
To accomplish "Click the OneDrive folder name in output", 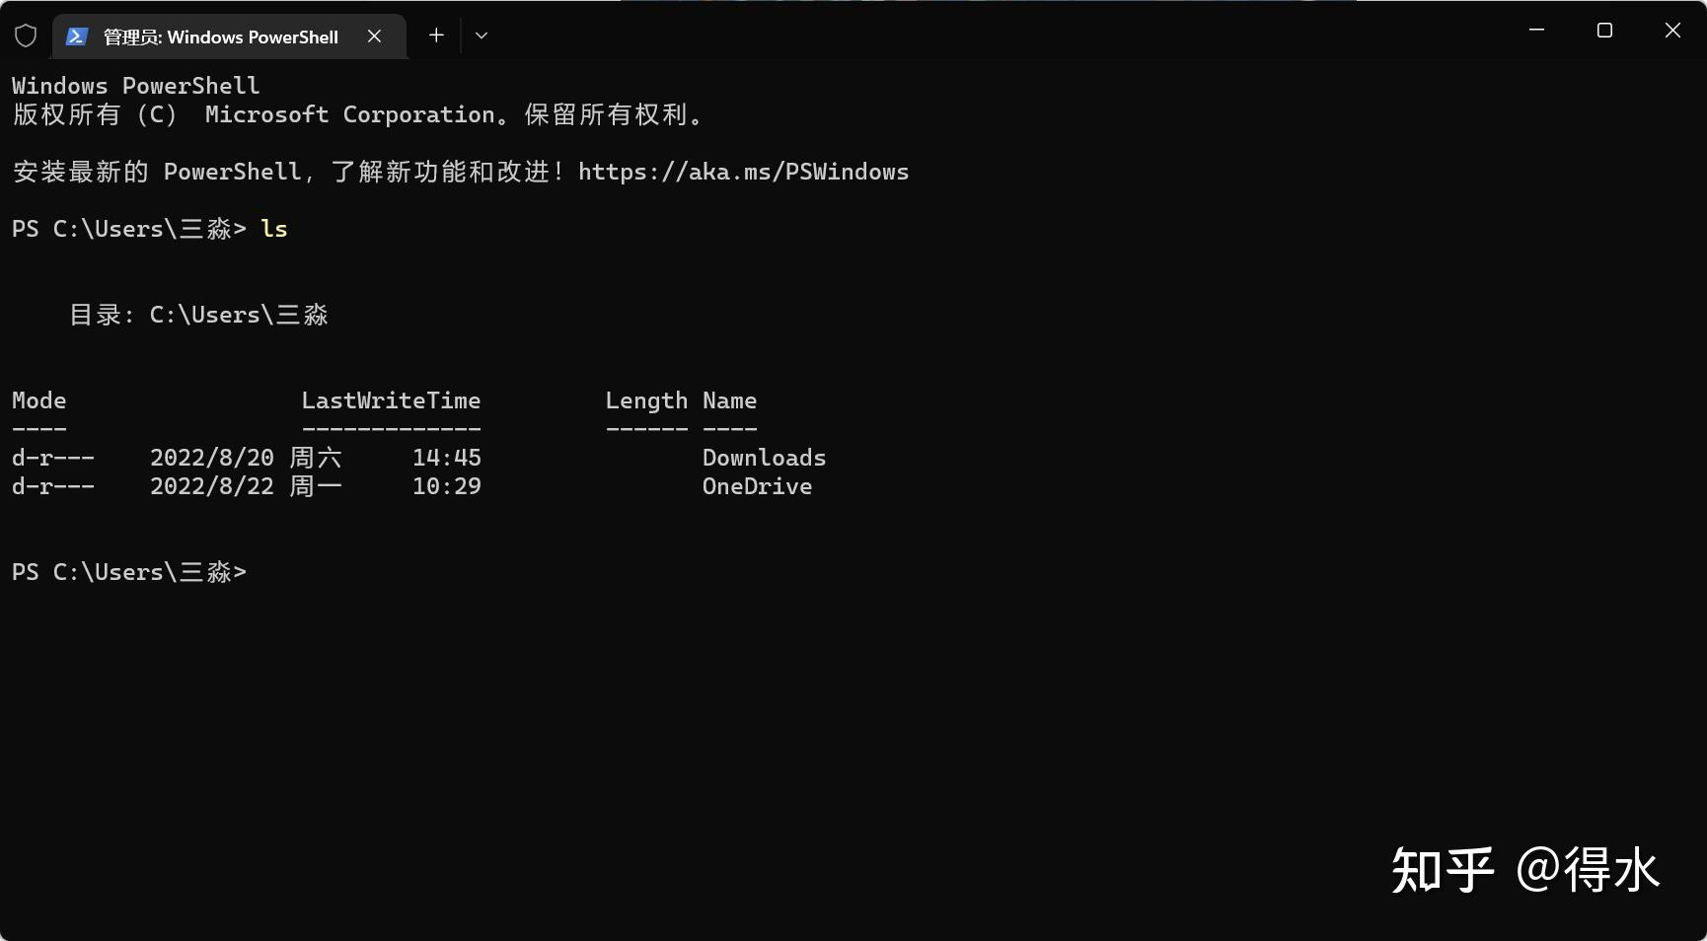I will [x=757, y=486].
